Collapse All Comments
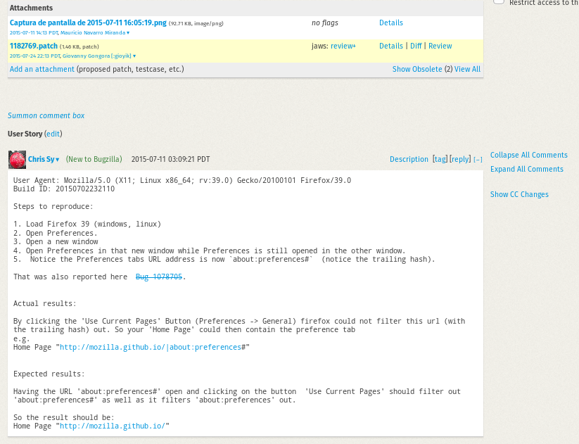Screen dimensions: 579x444 pyautogui.click(x=529, y=155)
